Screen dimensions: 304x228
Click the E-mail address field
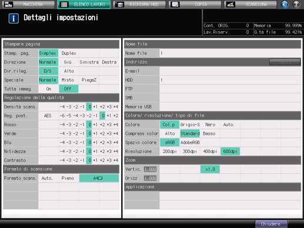(x=230, y=71)
